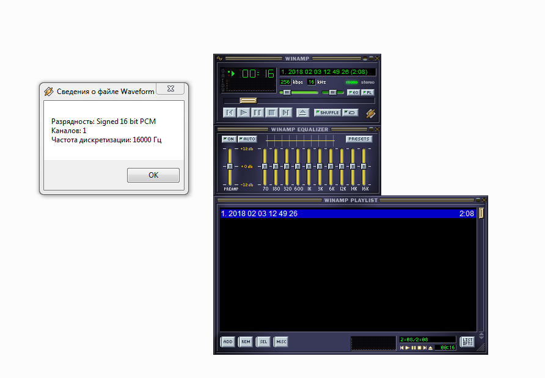The height and width of the screenshot is (378, 545).
Task: Click the +12 db preset marker
Action: (247, 149)
